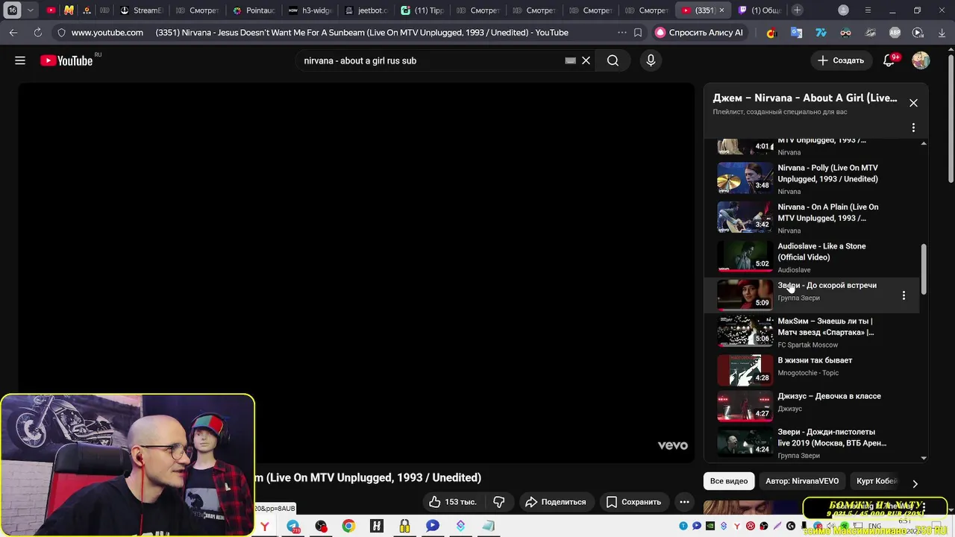Open the browser main menu
The image size is (955, 537).
point(868,10)
